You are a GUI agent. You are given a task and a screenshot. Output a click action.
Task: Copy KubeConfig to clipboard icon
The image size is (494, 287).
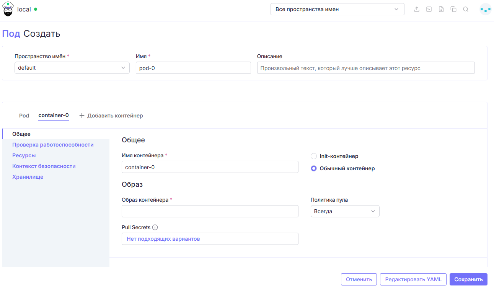pos(453,10)
